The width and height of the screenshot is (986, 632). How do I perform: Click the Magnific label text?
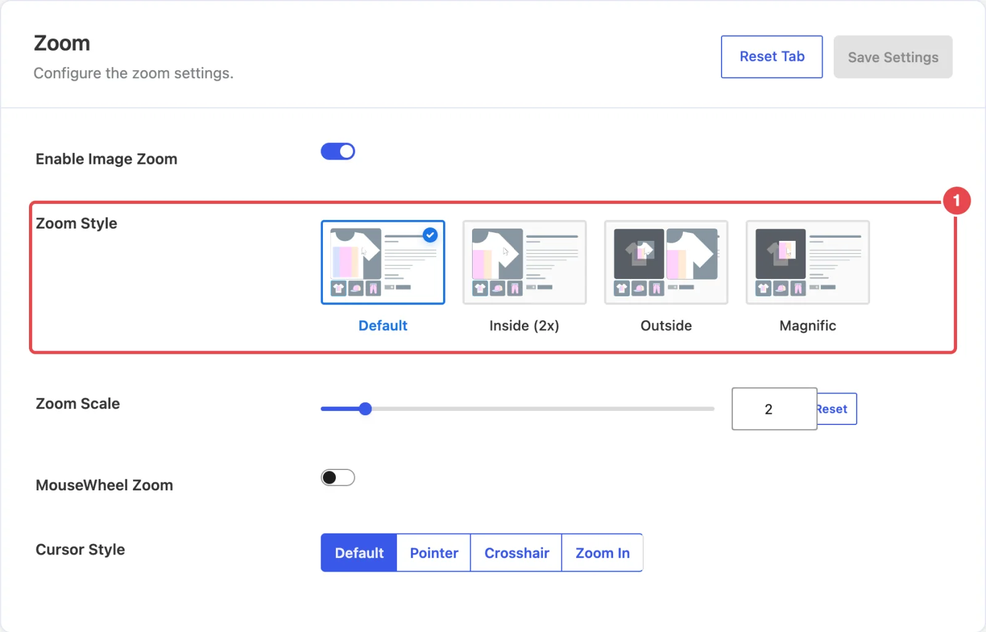pos(808,326)
